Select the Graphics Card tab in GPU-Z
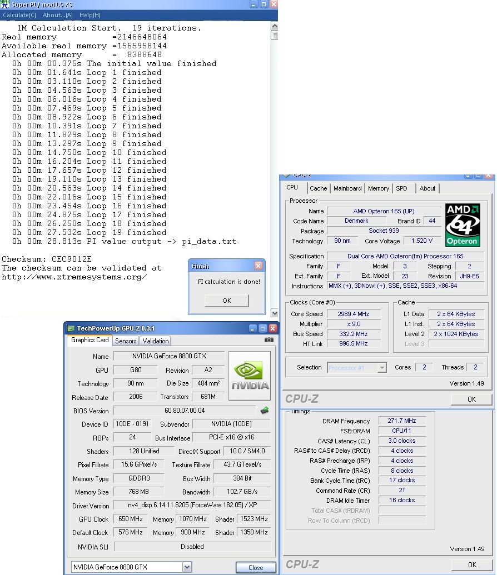 tap(90, 340)
